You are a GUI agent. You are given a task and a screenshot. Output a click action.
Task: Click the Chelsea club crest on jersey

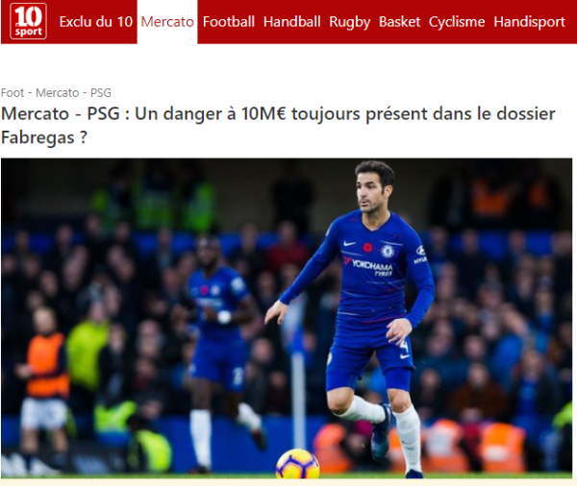point(388,251)
